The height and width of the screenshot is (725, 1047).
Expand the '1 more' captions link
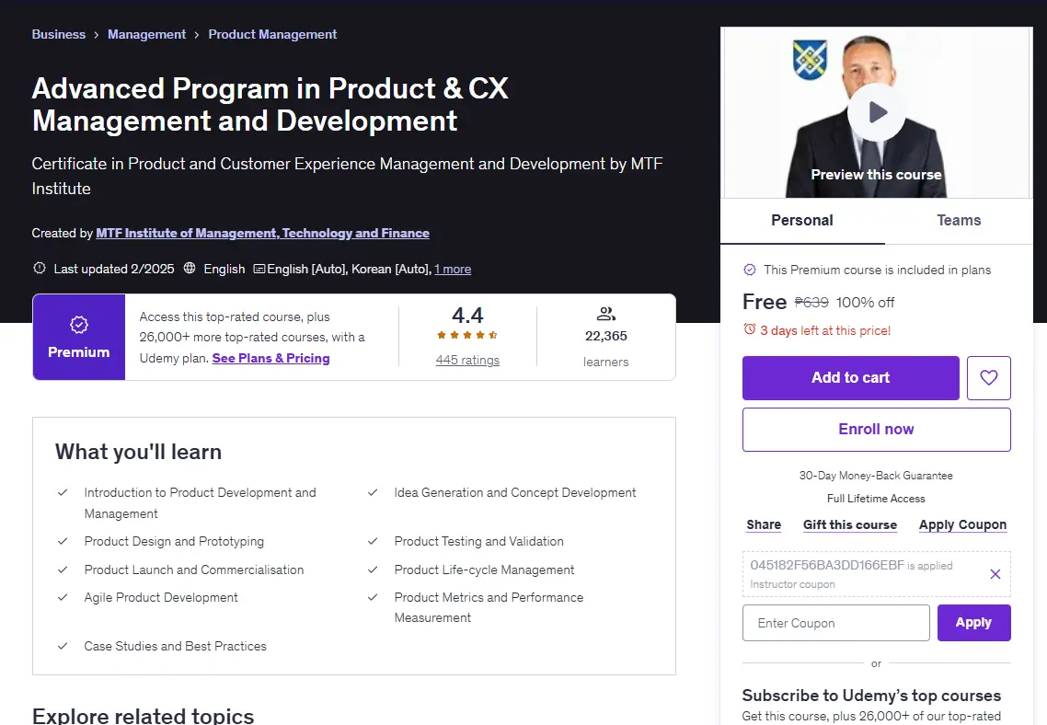(x=453, y=269)
